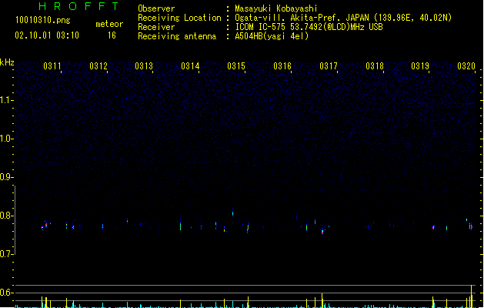Click the HROFFT title text
484x308 pixels.
(x=78, y=6)
